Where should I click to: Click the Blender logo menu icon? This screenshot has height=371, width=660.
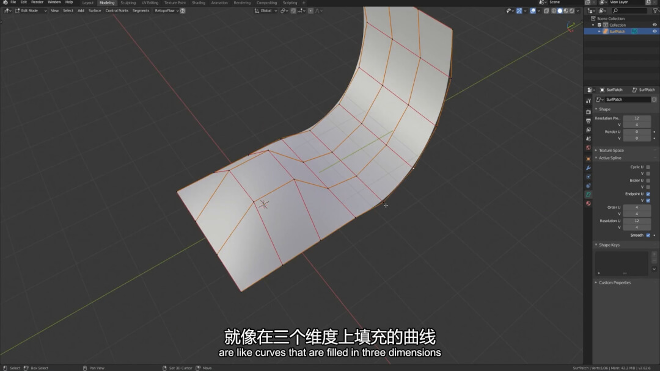pyautogui.click(x=5, y=2)
